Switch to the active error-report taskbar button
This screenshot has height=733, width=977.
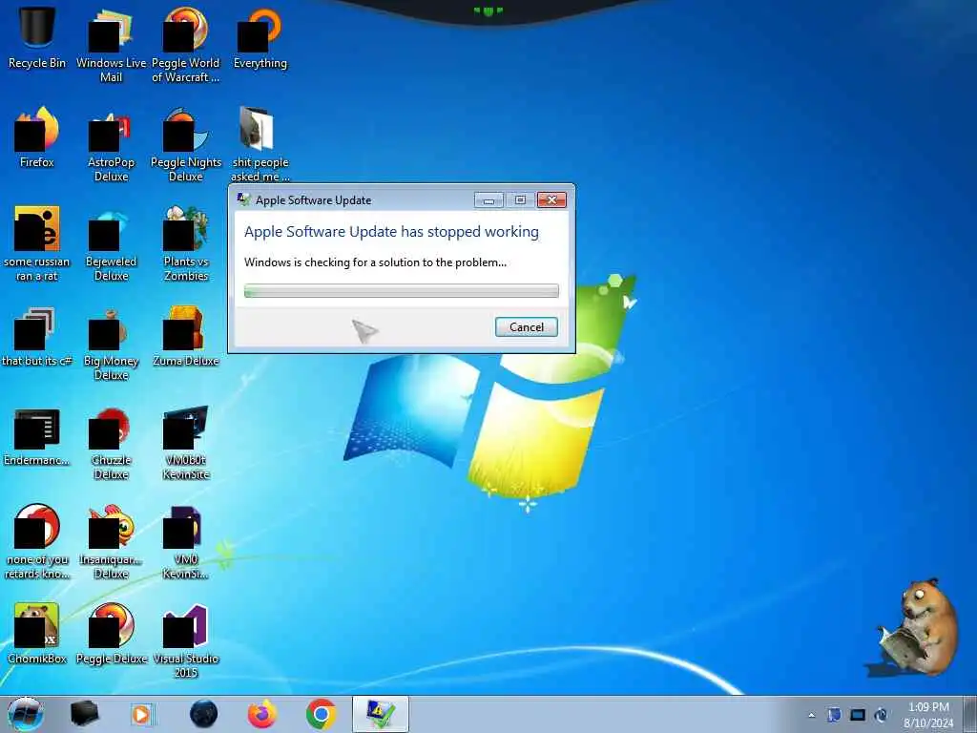[380, 714]
